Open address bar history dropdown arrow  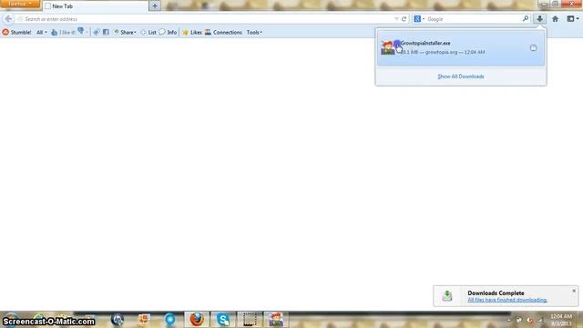(x=396, y=19)
